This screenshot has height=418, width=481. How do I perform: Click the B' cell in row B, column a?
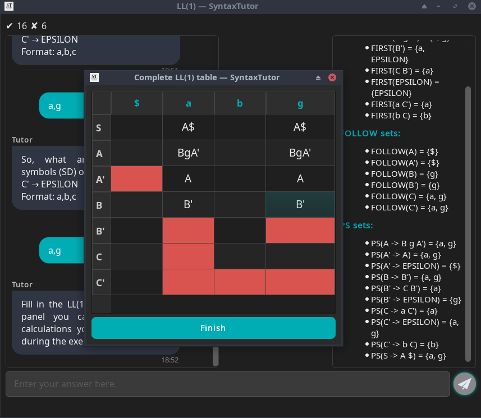(189, 205)
